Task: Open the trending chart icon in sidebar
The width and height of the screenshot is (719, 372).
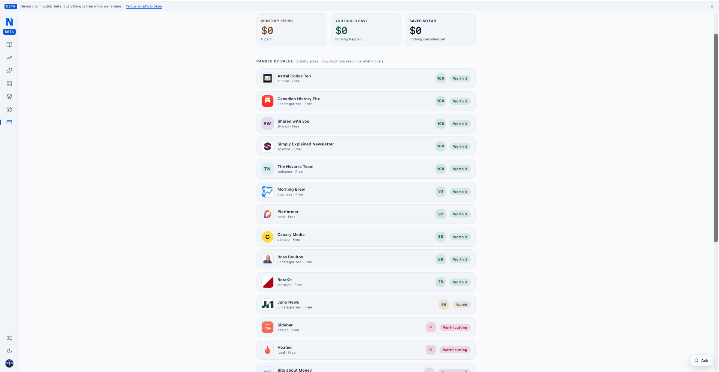Action: pos(9,58)
